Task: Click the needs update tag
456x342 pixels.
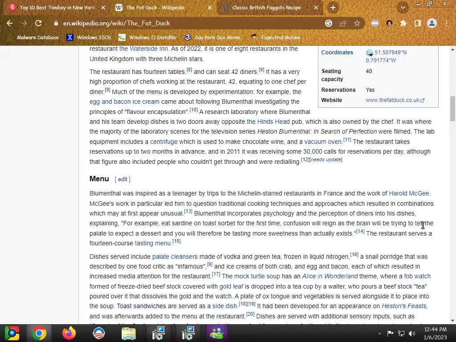Action: 326,160
